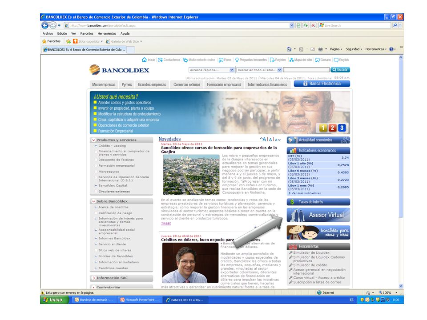Open Favoritos star button in favorites bar

click(x=51, y=41)
